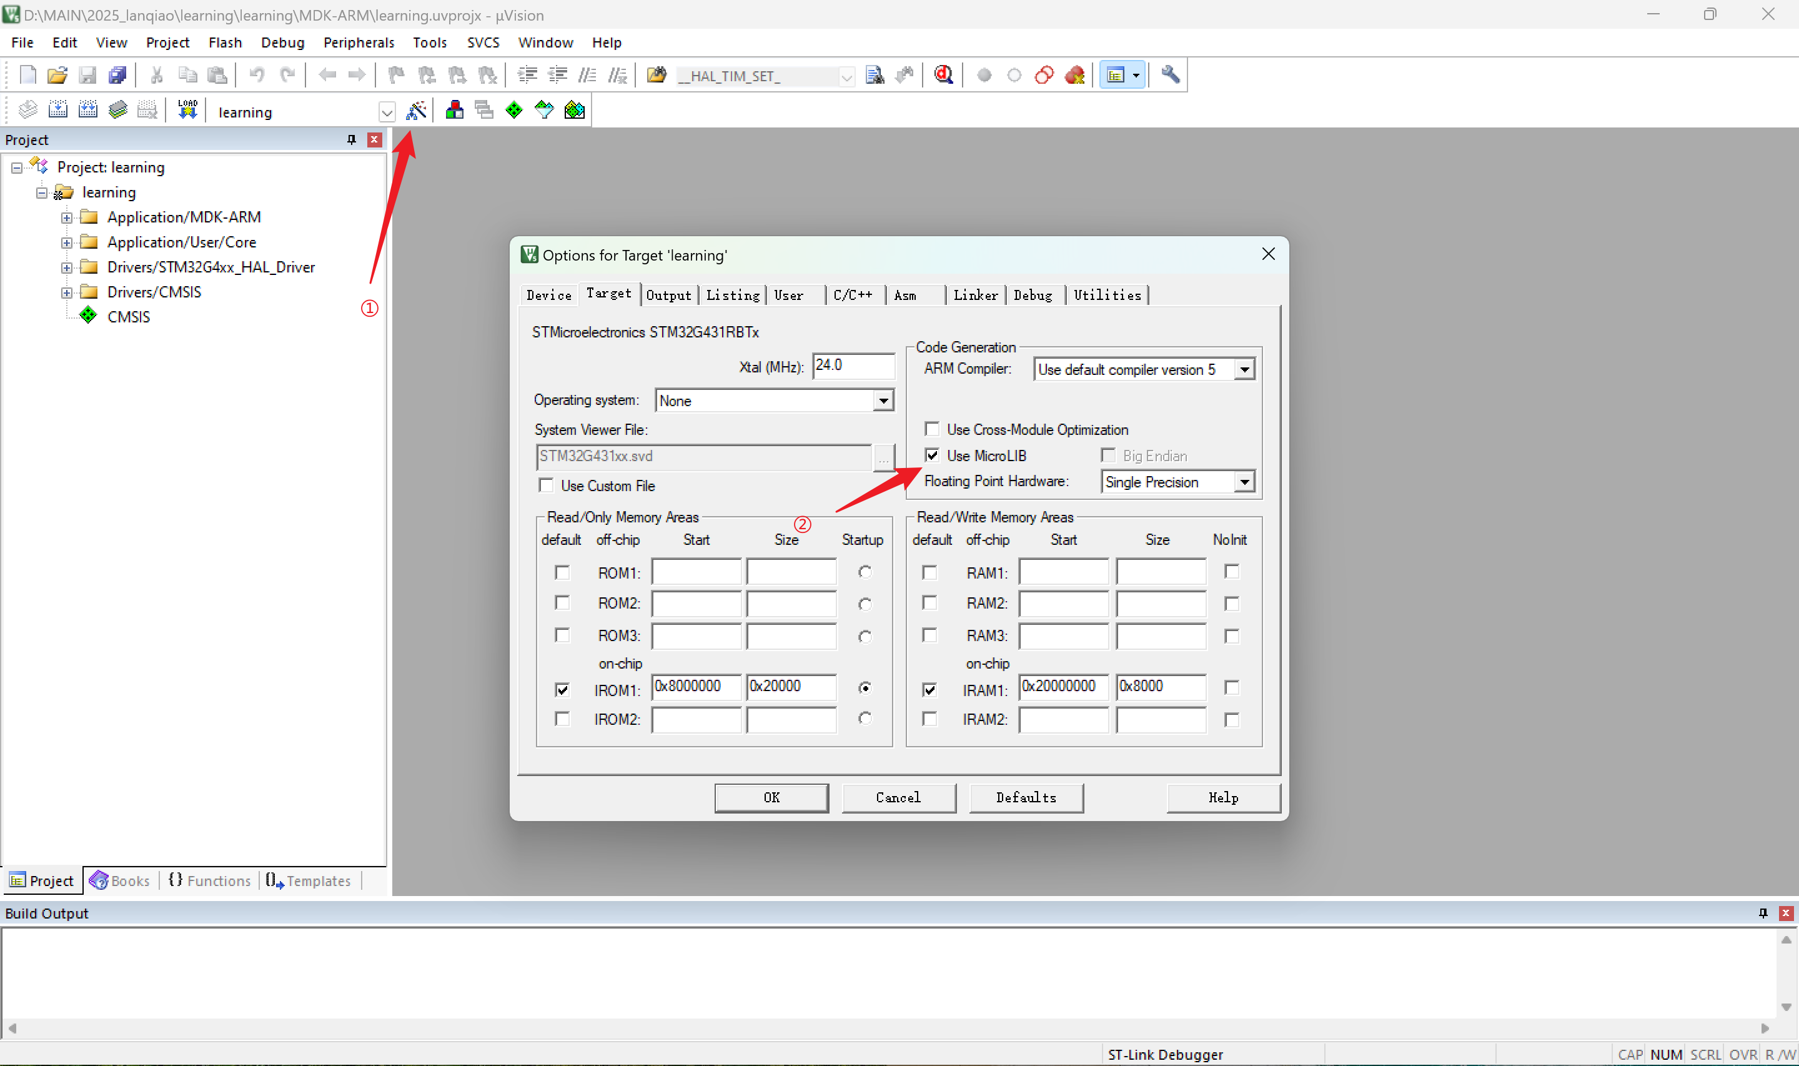Click the Download (LOAD) flash icon
Viewport: 1799px width, 1066px height.
point(187,110)
